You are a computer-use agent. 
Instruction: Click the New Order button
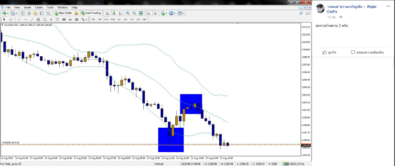[x=63, y=13]
